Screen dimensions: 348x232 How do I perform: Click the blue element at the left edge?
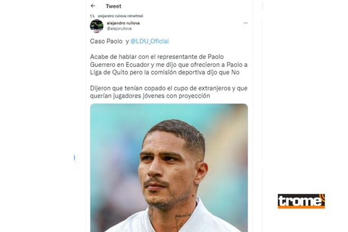click(74, 158)
